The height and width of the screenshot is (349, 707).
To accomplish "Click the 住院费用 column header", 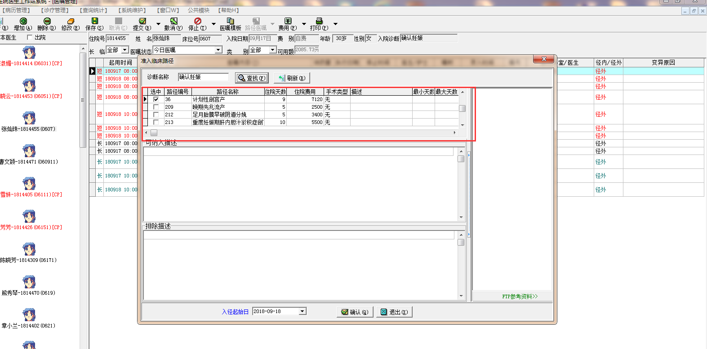I will 305,92.
